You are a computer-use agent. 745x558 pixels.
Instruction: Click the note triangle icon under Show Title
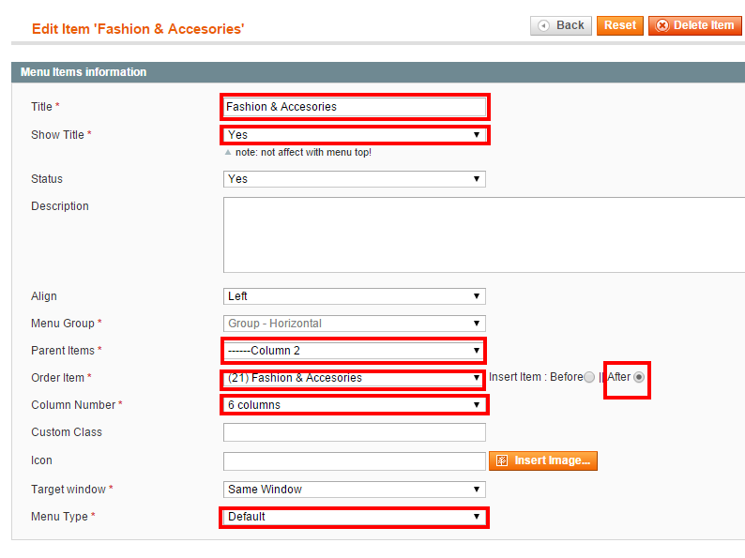coord(228,153)
